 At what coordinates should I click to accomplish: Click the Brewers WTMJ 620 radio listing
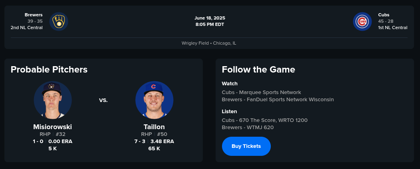248,128
